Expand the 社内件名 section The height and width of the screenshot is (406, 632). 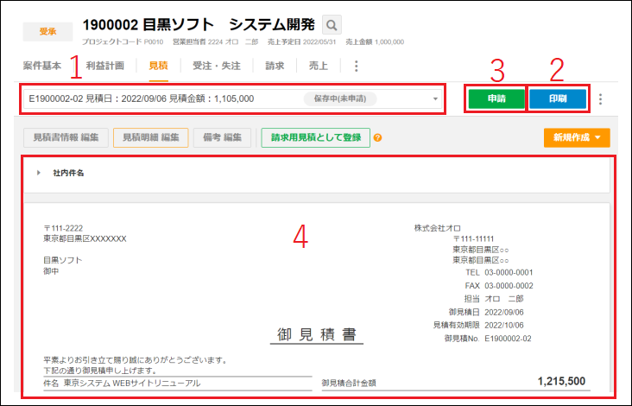click(x=39, y=174)
